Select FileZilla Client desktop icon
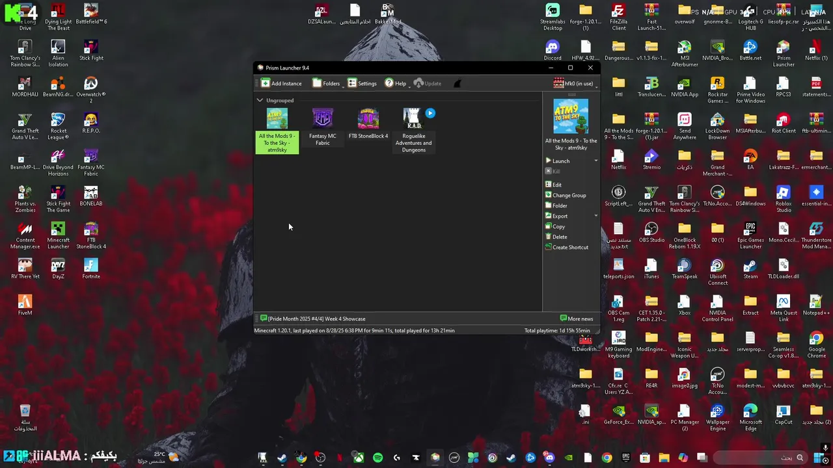The height and width of the screenshot is (468, 833). click(x=618, y=18)
